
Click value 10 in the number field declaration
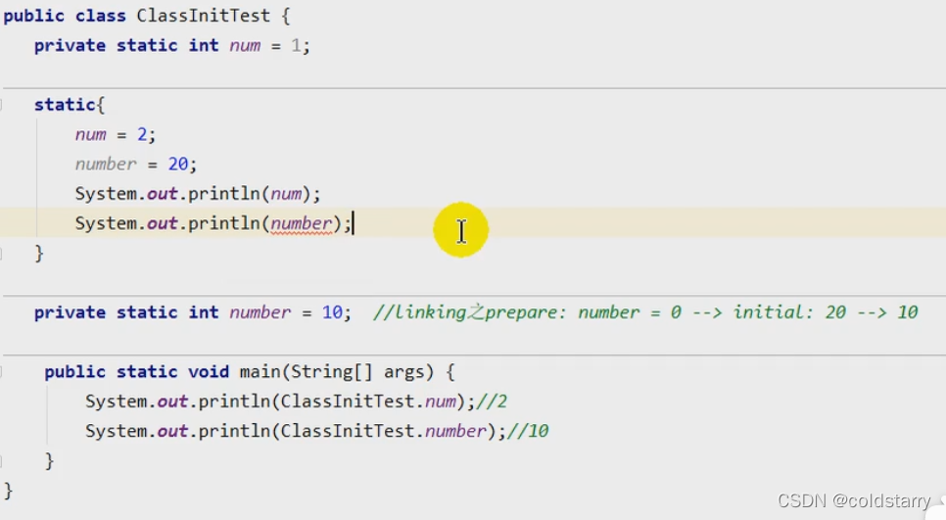(332, 312)
